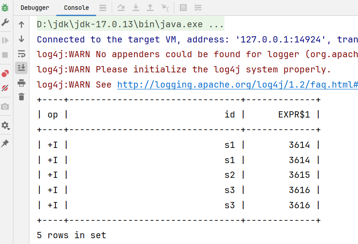
Task: Open the logging.apache.org log4j faq link
Action: [x=237, y=84]
